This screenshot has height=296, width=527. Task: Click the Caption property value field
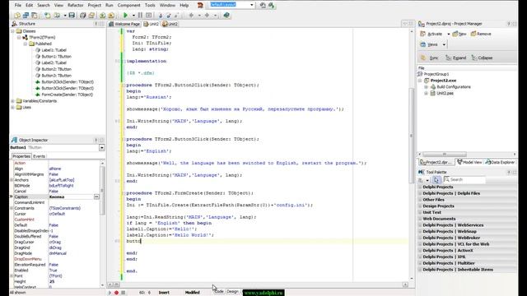71,197
